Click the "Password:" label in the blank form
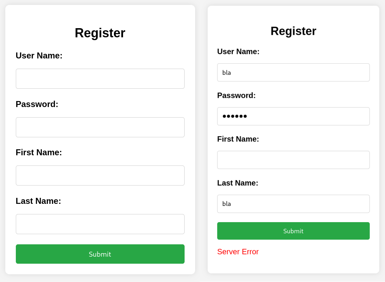 [x=37, y=104]
